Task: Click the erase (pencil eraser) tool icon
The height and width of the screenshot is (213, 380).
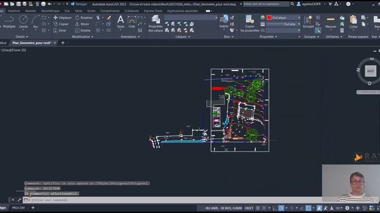Action: pyautogui.click(x=109, y=18)
